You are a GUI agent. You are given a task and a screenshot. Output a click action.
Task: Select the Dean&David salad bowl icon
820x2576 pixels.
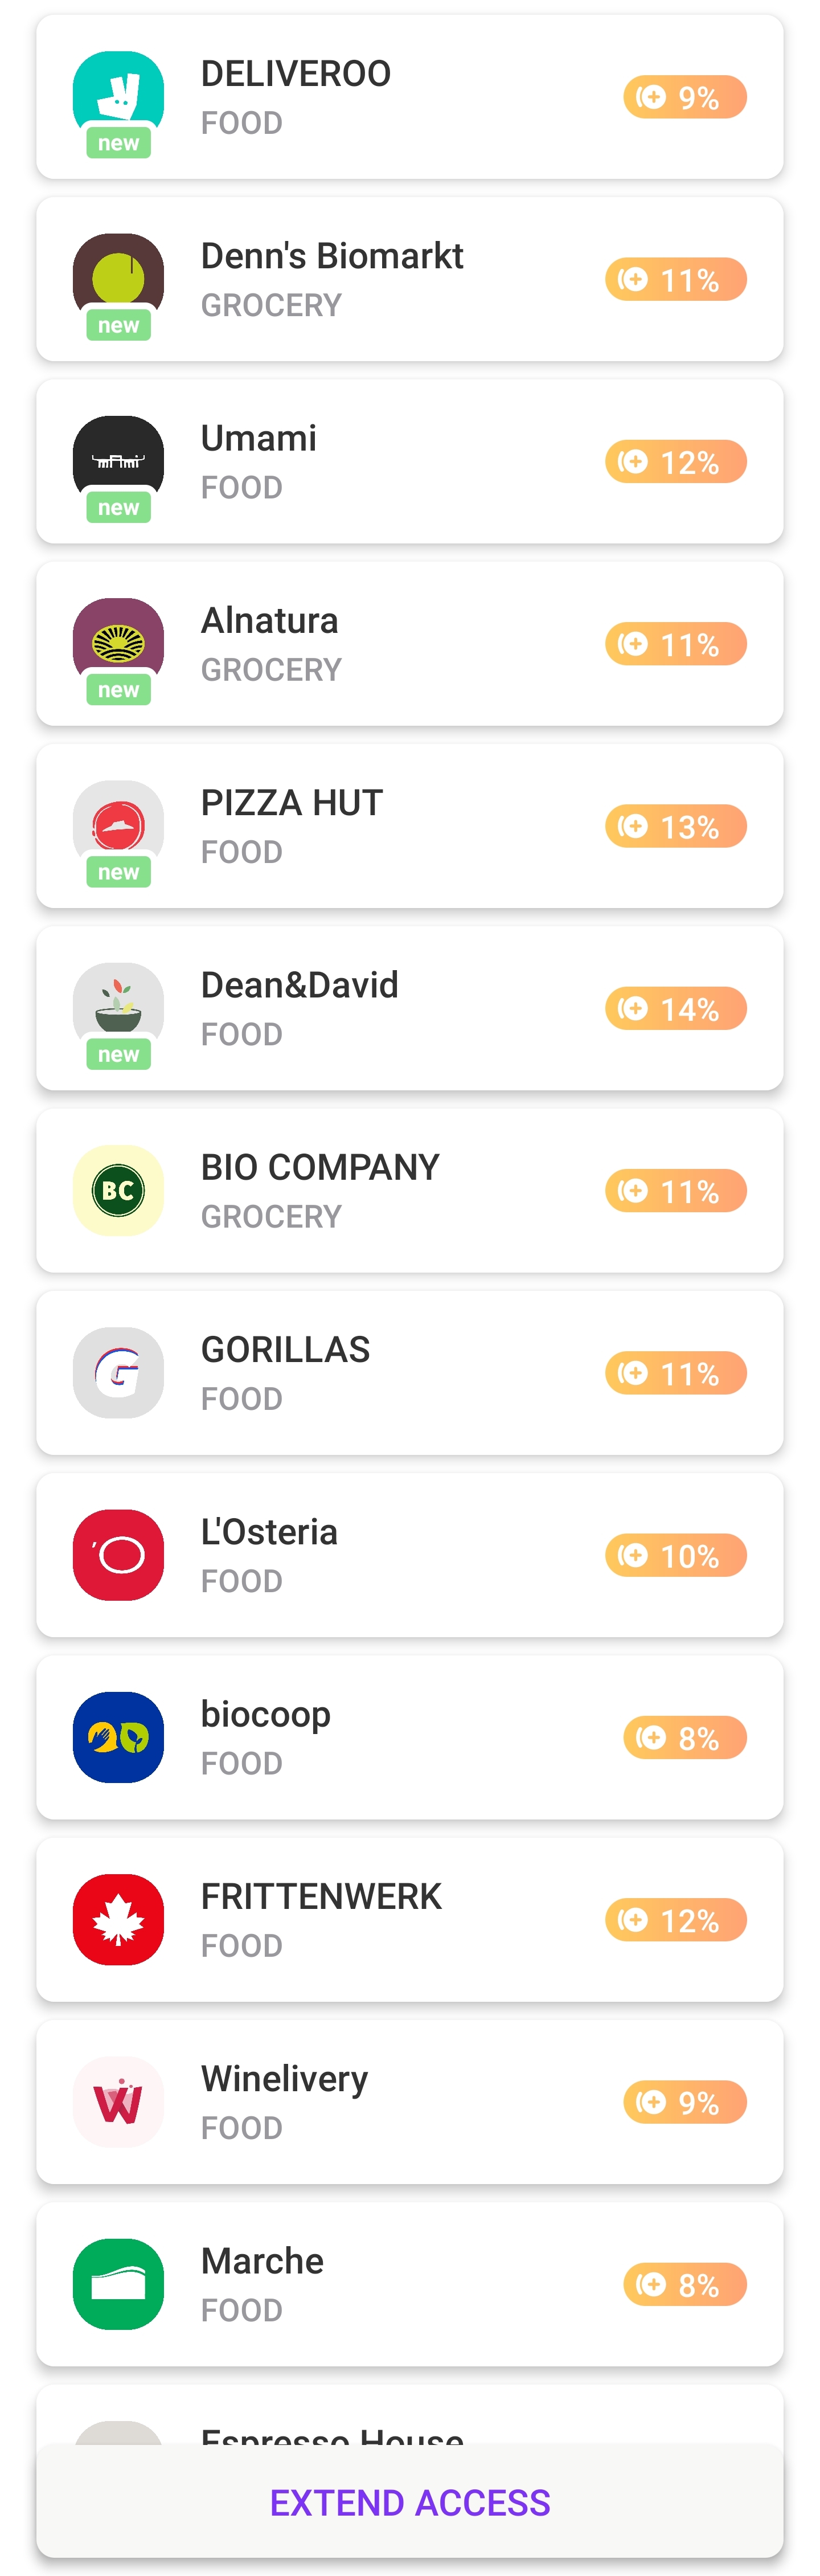pyautogui.click(x=118, y=1008)
